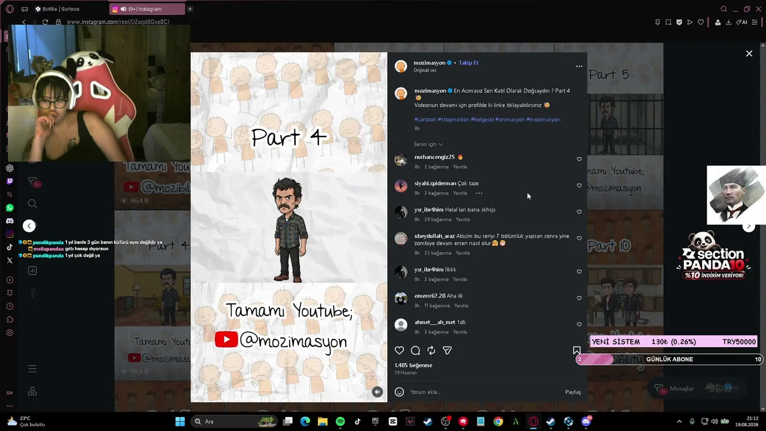View the '1.485 beğenme' likes list

click(x=413, y=365)
